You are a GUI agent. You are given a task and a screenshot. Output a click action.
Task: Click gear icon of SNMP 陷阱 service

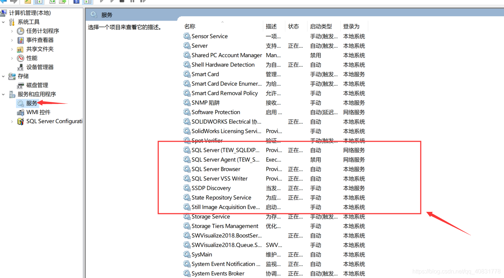[187, 103]
